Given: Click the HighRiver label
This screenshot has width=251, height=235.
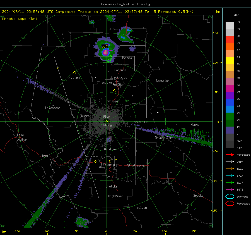Looking at the screenshot, I should click(x=116, y=196).
